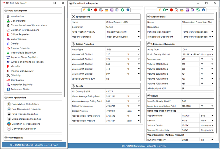Open the Property Constants dropdown showing Heat of Combustion
The image size is (220, 149).
123,37
